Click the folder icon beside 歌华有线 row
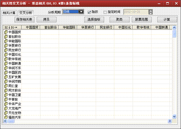Screen dimensions: 181x129 pyautogui.click(x=6, y=59)
